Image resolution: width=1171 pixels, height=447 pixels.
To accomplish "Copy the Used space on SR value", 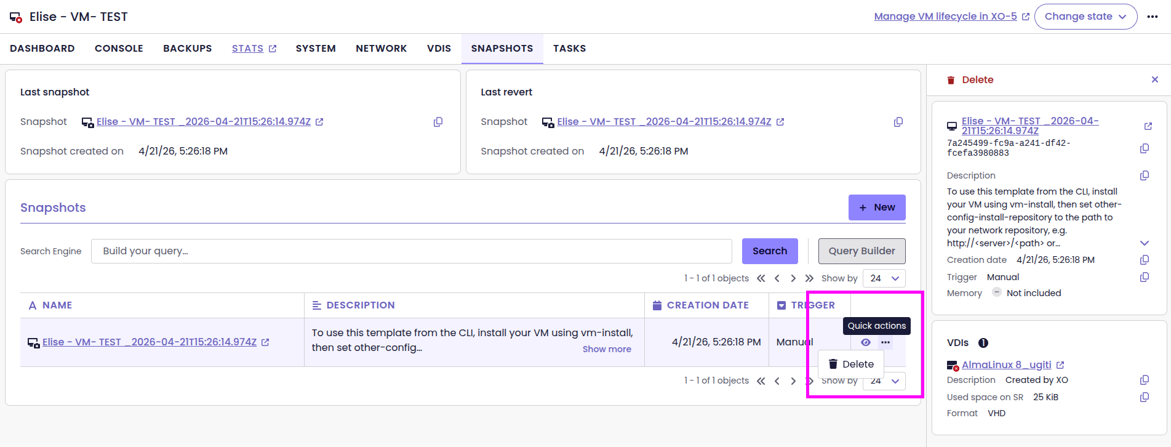I will pos(1144,397).
